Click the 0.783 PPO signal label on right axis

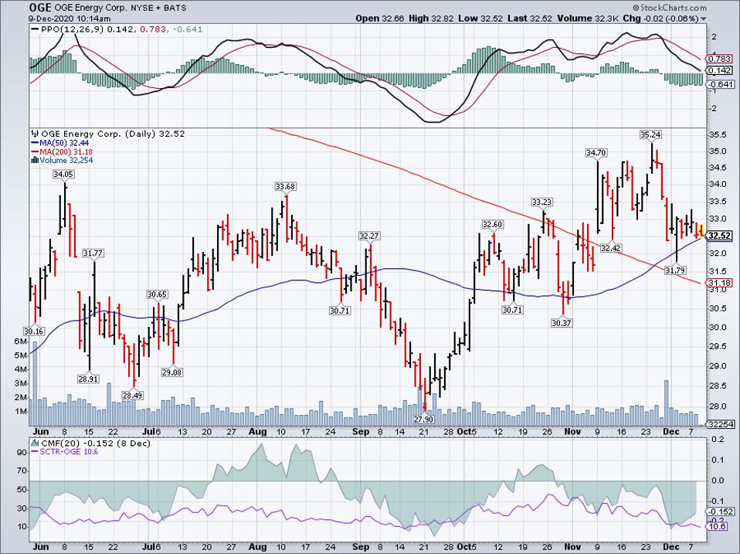tap(720, 59)
